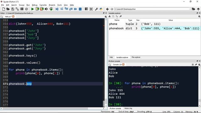Open the Projects menu
The width and height of the screenshot is (201, 113).
click(52, 5)
